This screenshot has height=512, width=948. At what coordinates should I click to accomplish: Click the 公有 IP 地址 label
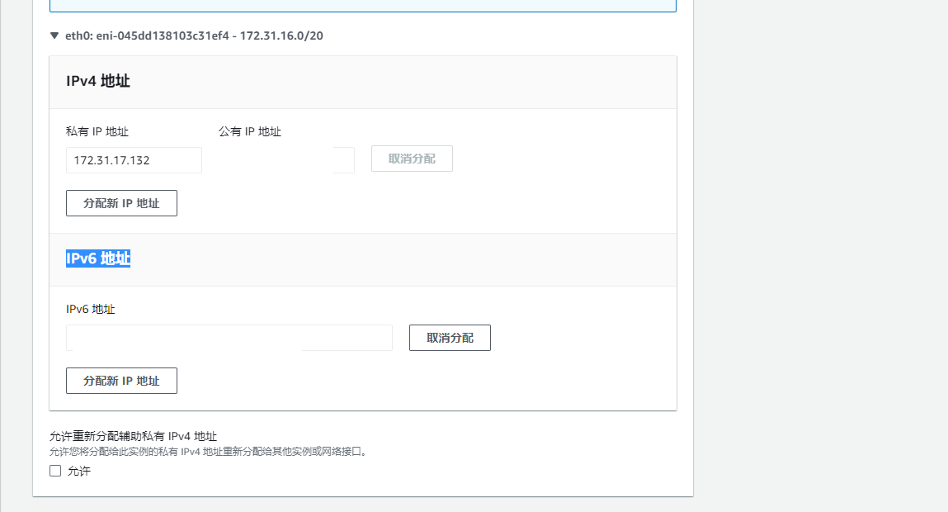(249, 131)
